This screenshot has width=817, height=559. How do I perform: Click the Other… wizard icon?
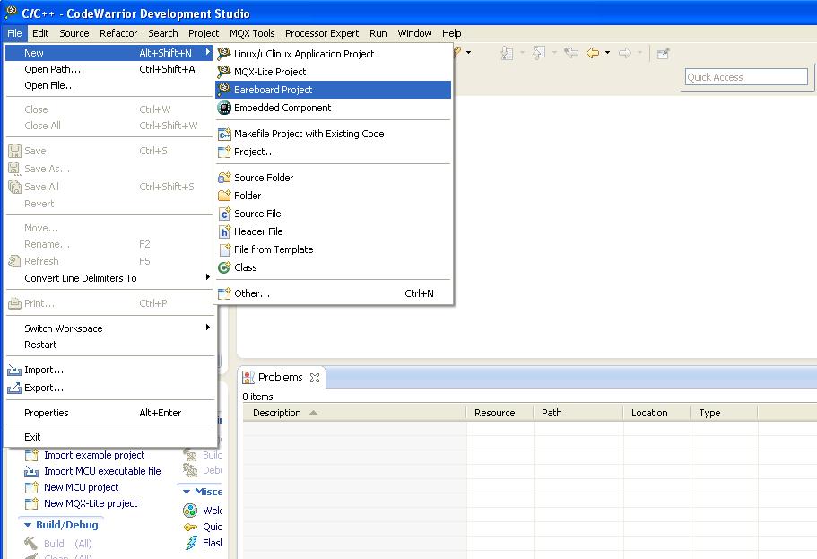224,293
